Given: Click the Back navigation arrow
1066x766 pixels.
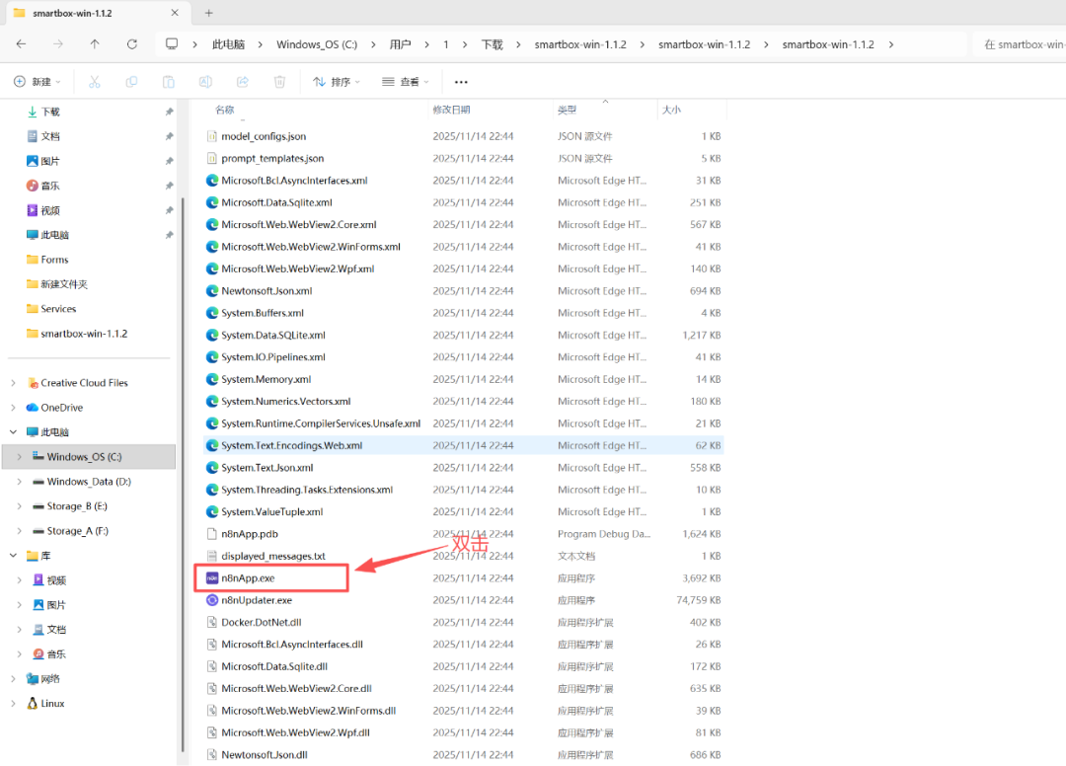Looking at the screenshot, I should tap(21, 44).
